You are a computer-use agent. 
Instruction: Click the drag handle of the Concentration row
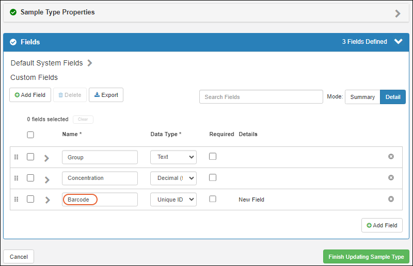tap(16, 178)
